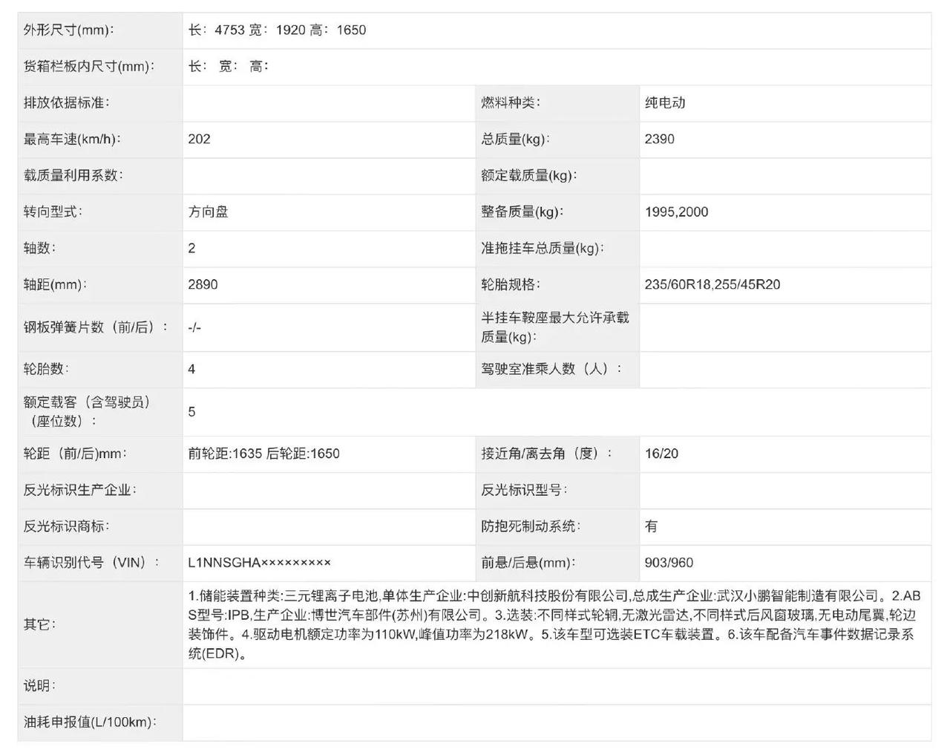This screenshot has height=752, width=950.
Task: Select the 钢板弹簧片数 value -/-
Action: click(195, 327)
